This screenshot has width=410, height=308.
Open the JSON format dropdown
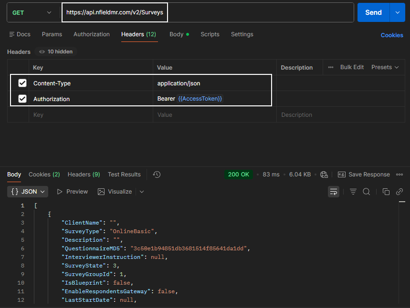tap(28, 192)
